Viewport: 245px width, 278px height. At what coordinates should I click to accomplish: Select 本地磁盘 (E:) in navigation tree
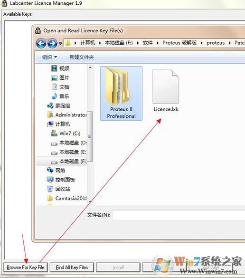(69, 152)
